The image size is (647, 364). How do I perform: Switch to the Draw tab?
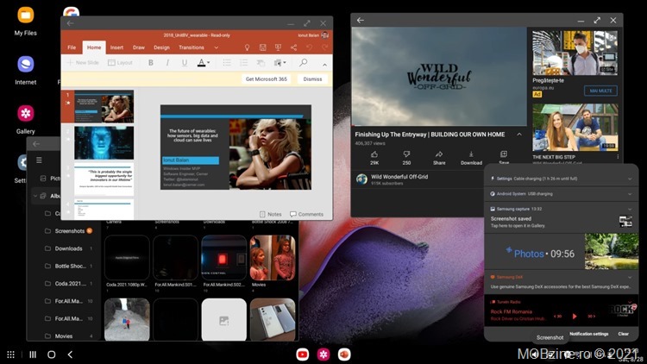[139, 47]
